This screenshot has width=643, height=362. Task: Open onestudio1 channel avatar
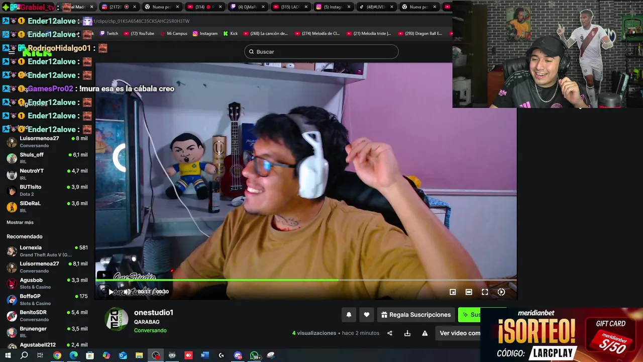click(x=116, y=319)
